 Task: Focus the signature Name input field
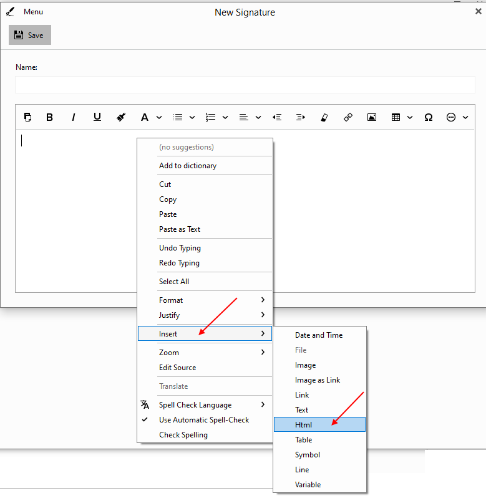[x=245, y=85]
